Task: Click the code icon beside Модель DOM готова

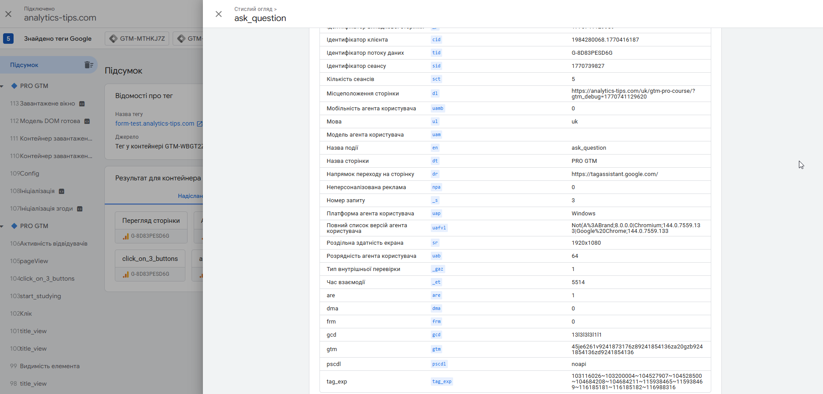Action: click(x=87, y=121)
